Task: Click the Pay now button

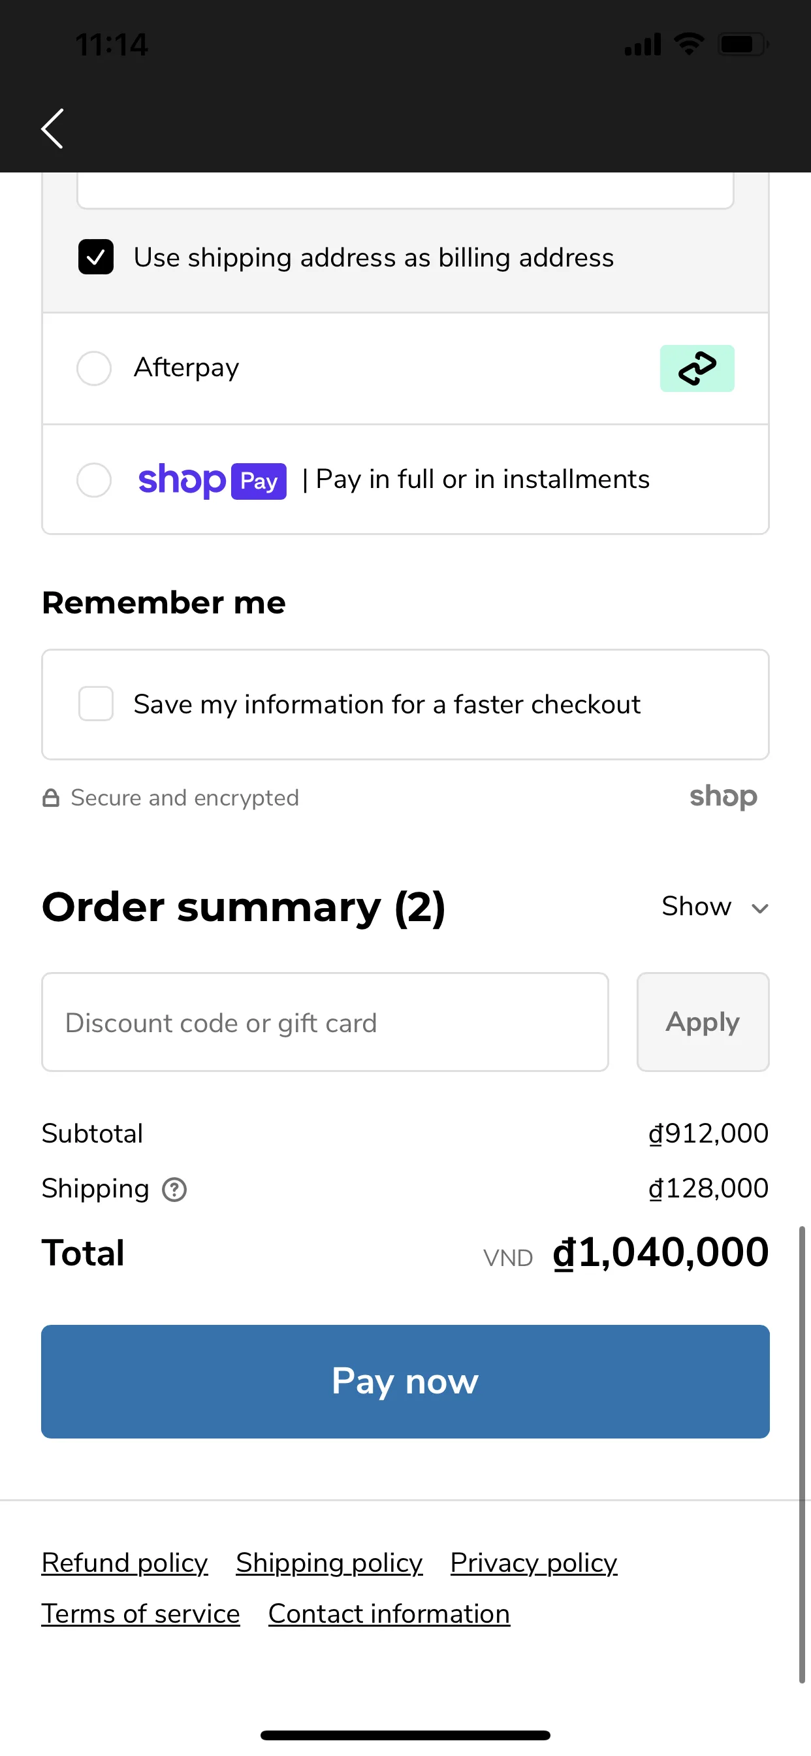Action: click(405, 1382)
